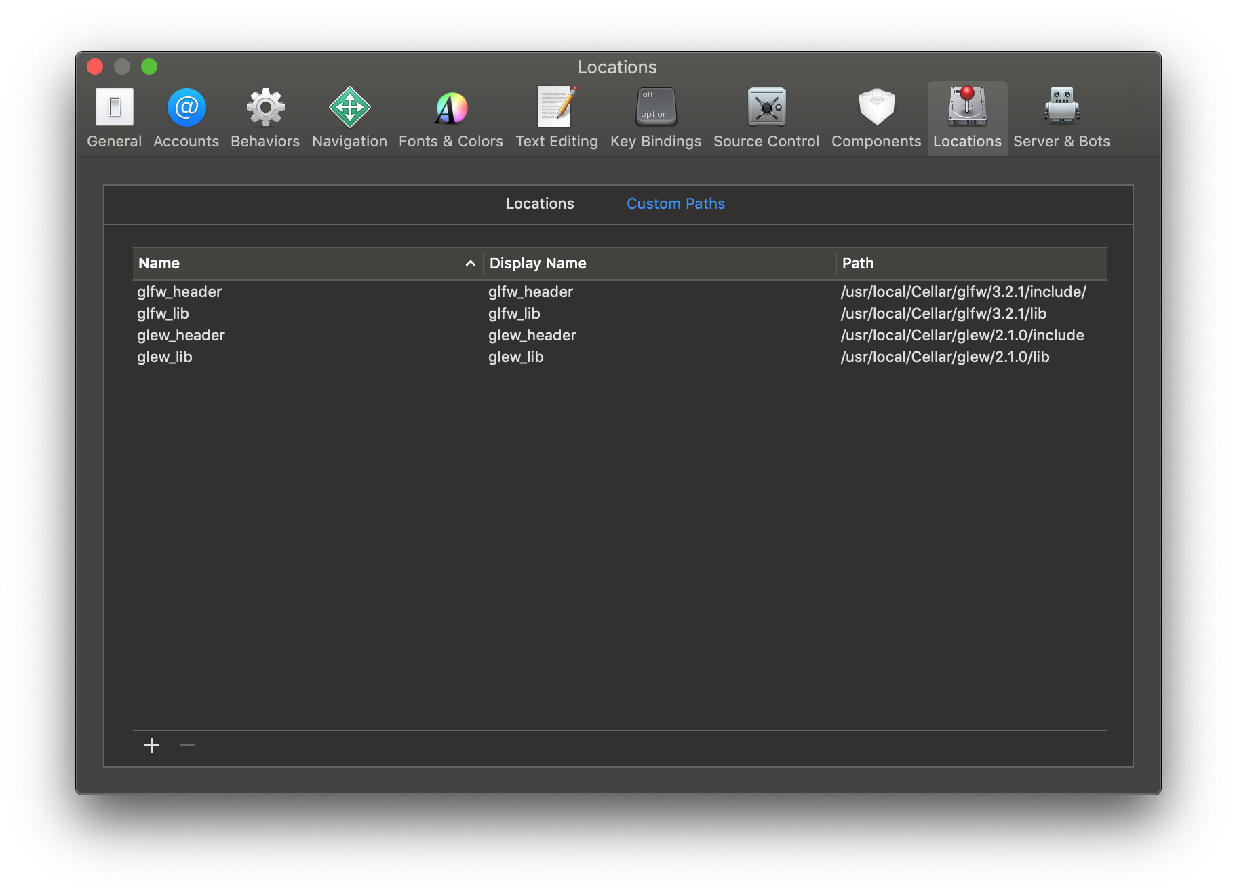Click path /usr/local/Cellar/glfw/3.2.1/lib
Image resolution: width=1237 pixels, height=895 pixels.
[943, 313]
